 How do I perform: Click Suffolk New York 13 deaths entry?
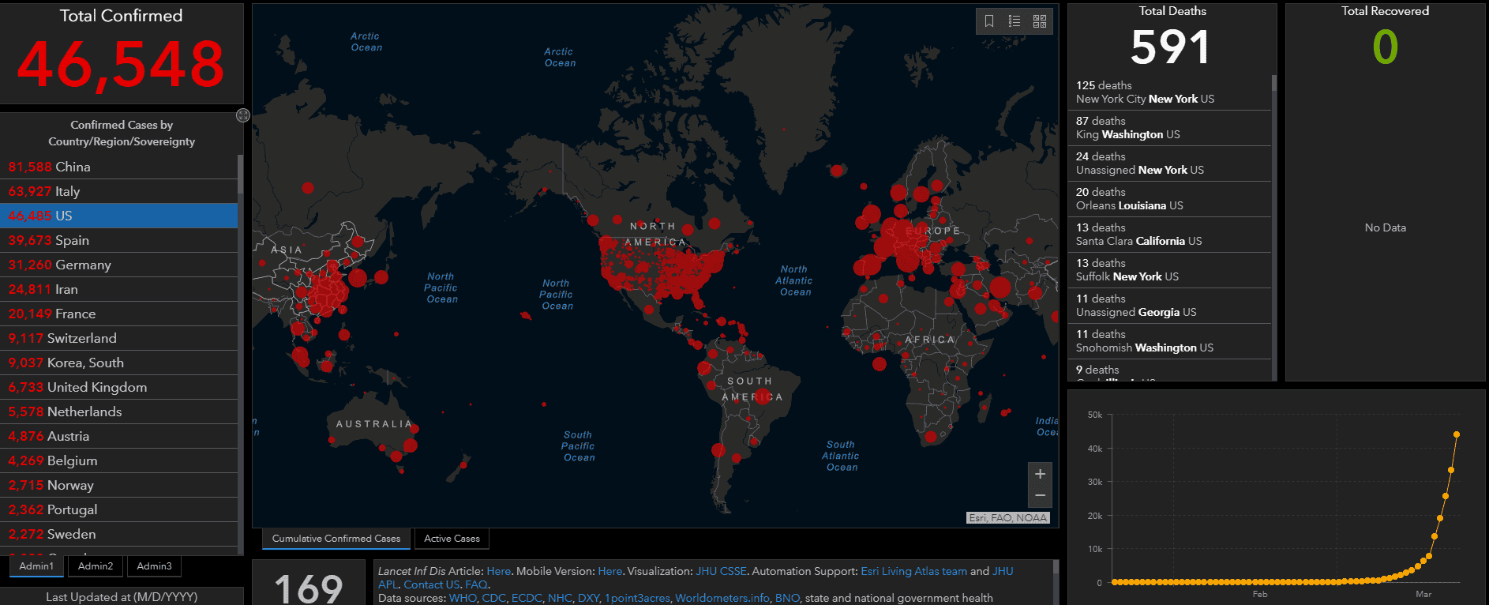pos(1169,269)
